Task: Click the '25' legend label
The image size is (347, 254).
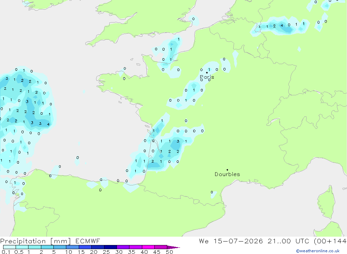Action: 106,252
